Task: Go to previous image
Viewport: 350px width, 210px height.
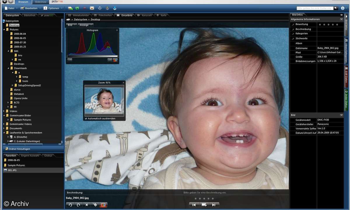Action: pos(194,205)
